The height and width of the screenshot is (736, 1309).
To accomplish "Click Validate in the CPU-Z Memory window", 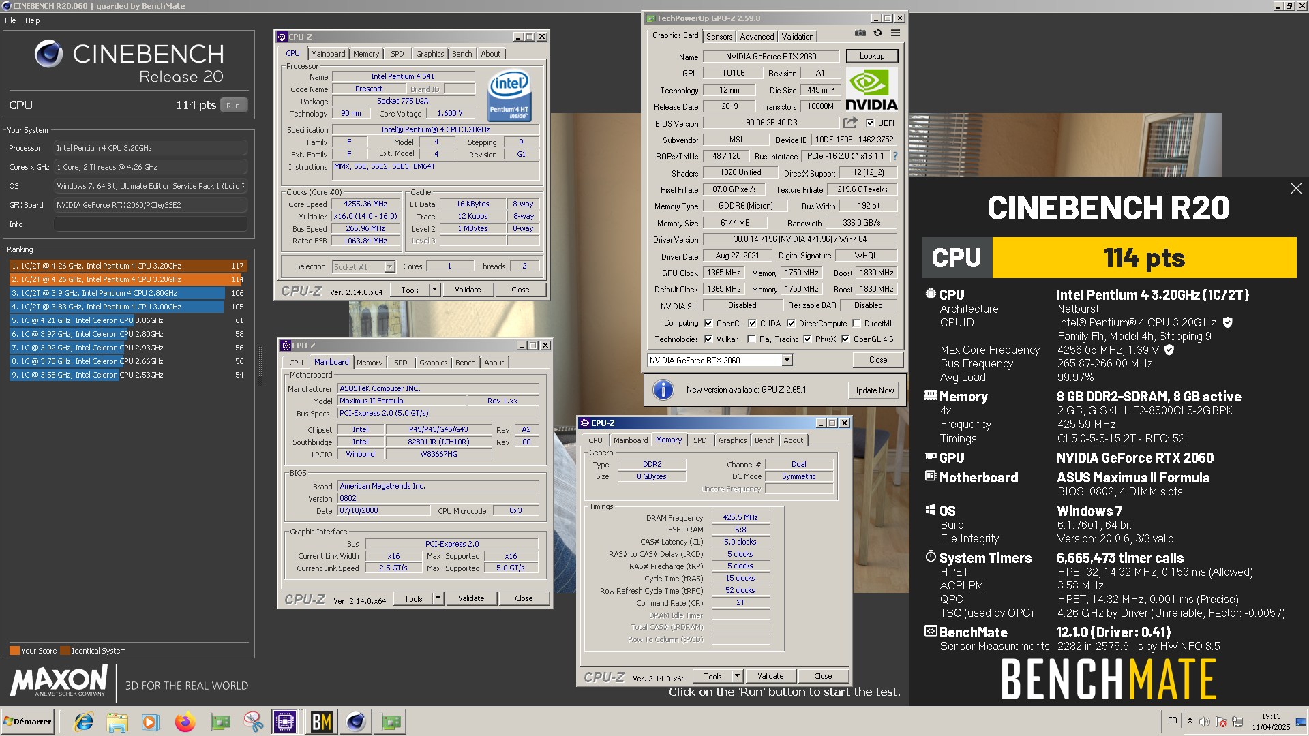I will [x=770, y=676].
